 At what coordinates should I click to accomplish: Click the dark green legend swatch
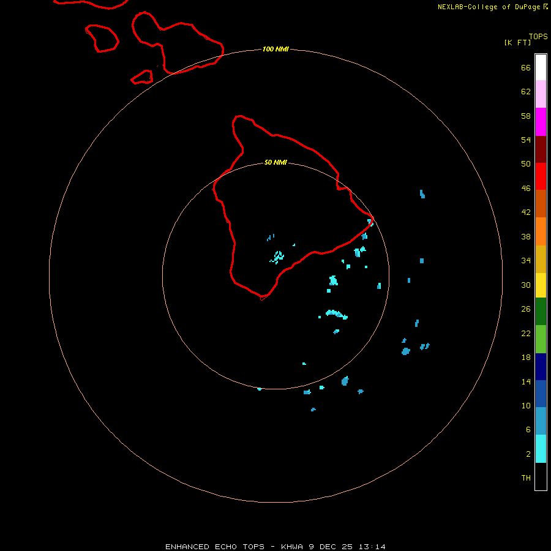click(x=541, y=312)
